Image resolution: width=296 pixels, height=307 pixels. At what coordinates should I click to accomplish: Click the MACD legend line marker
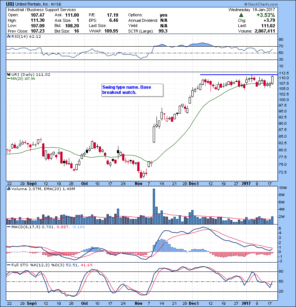(x=9, y=227)
